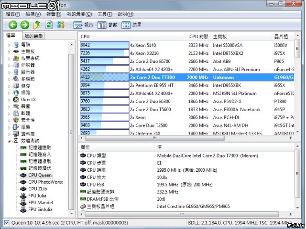Click the green Back arrow toolbar icon
Image resolution: width=306 pixels, height=229 pixels.
pyautogui.click(x=13, y=25)
